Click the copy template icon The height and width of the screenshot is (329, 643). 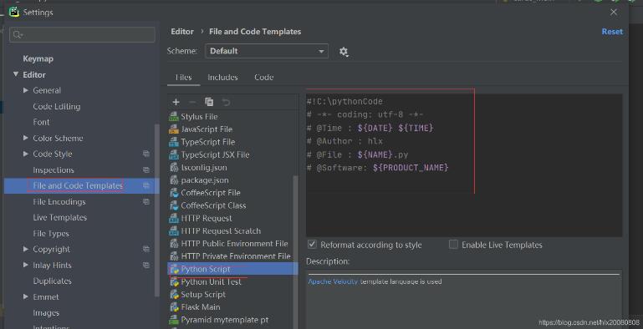pyautogui.click(x=209, y=102)
